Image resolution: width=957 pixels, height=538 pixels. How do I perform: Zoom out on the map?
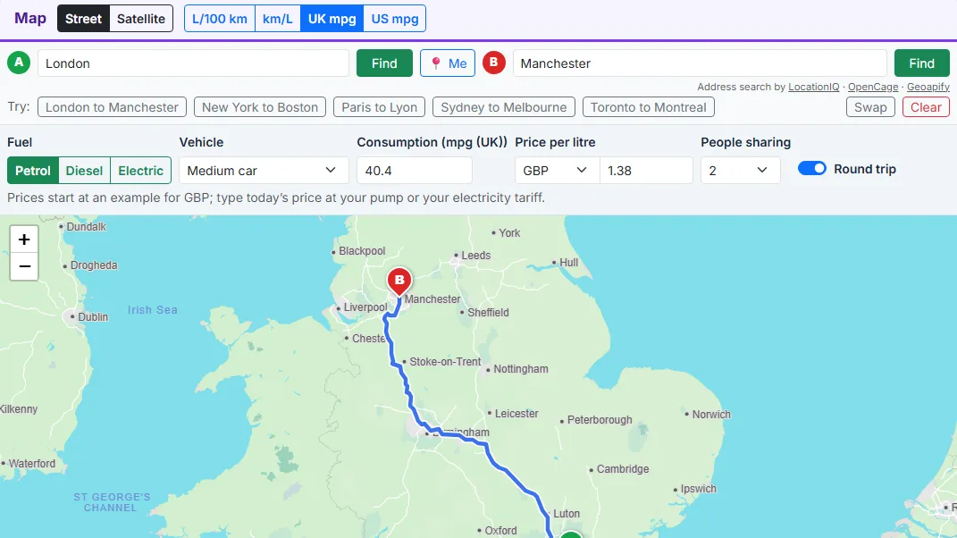pyautogui.click(x=24, y=267)
